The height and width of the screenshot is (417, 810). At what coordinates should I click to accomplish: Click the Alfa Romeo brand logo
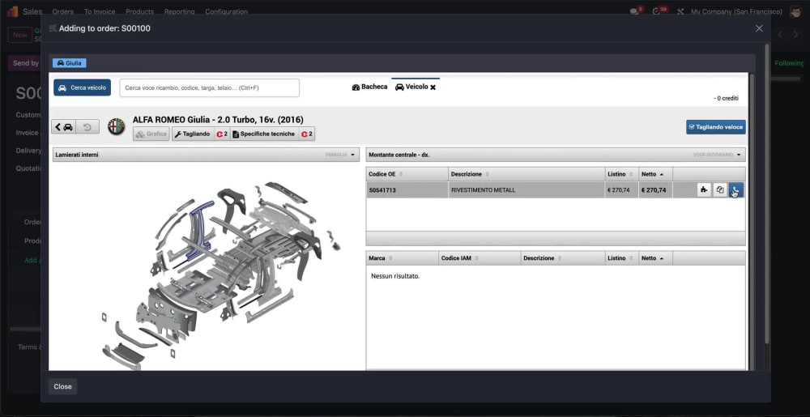[116, 126]
